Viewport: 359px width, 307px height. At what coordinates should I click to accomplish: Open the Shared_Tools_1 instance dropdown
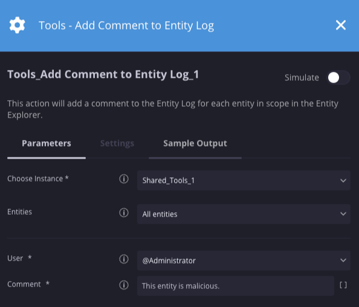tap(244, 180)
